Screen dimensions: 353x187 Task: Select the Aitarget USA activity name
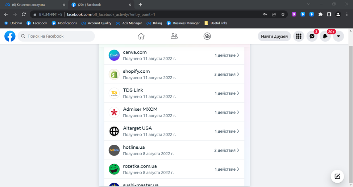point(138,128)
